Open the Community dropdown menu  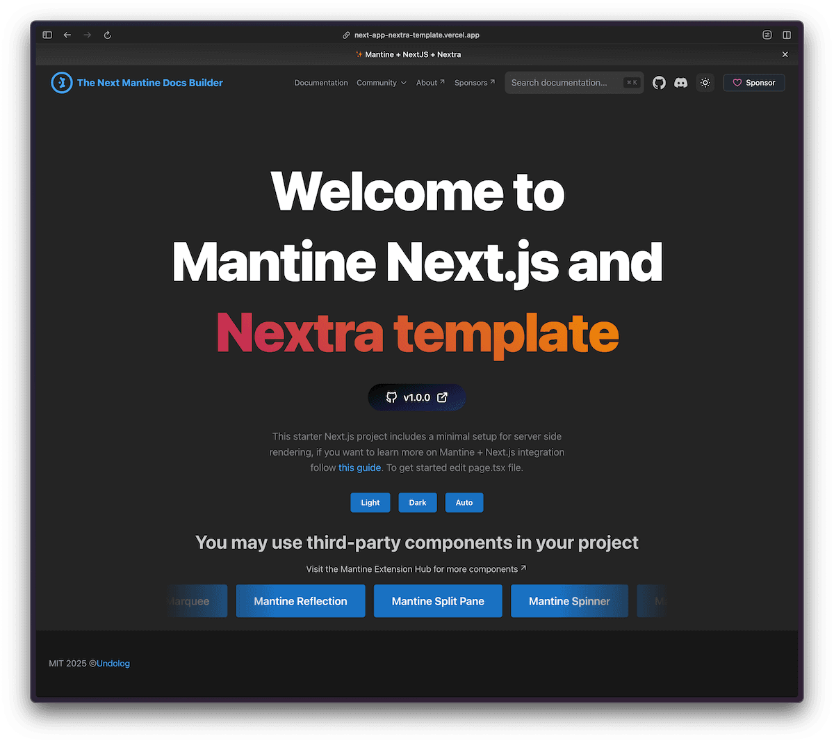[381, 82]
